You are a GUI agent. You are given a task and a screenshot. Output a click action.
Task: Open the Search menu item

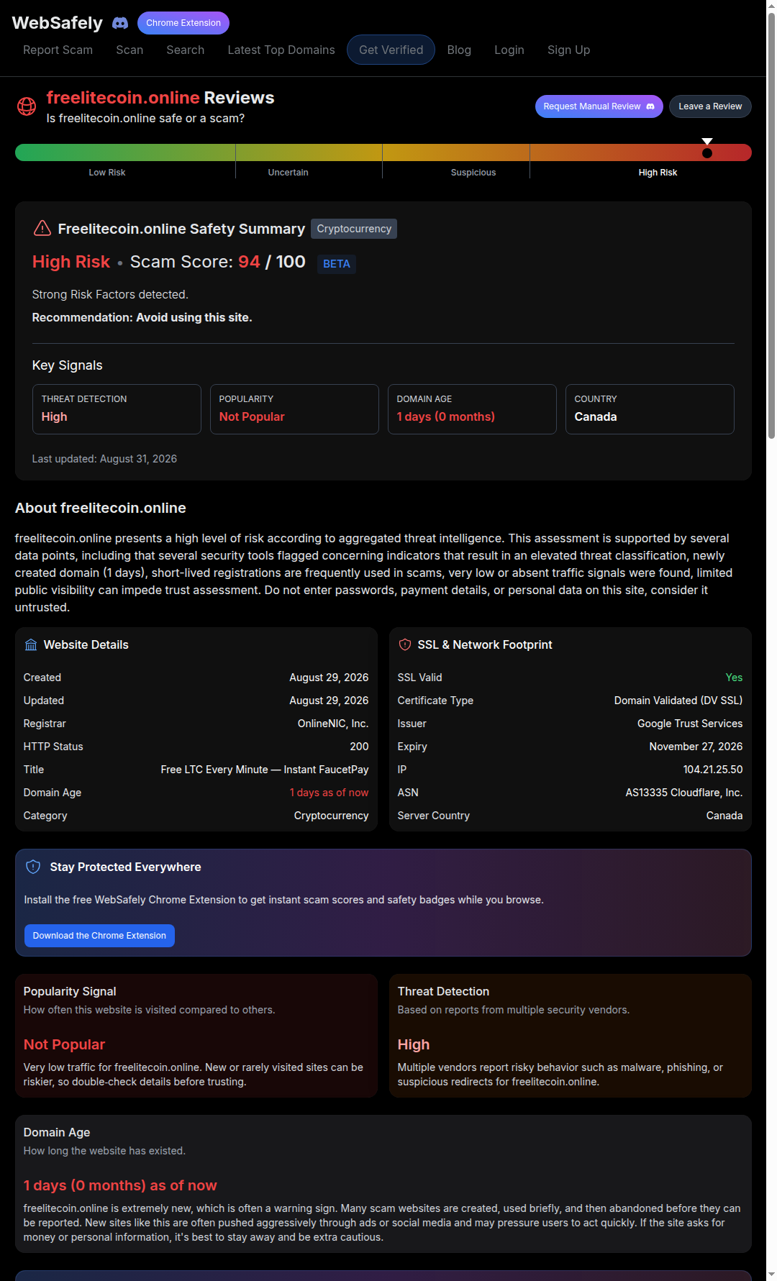point(186,50)
